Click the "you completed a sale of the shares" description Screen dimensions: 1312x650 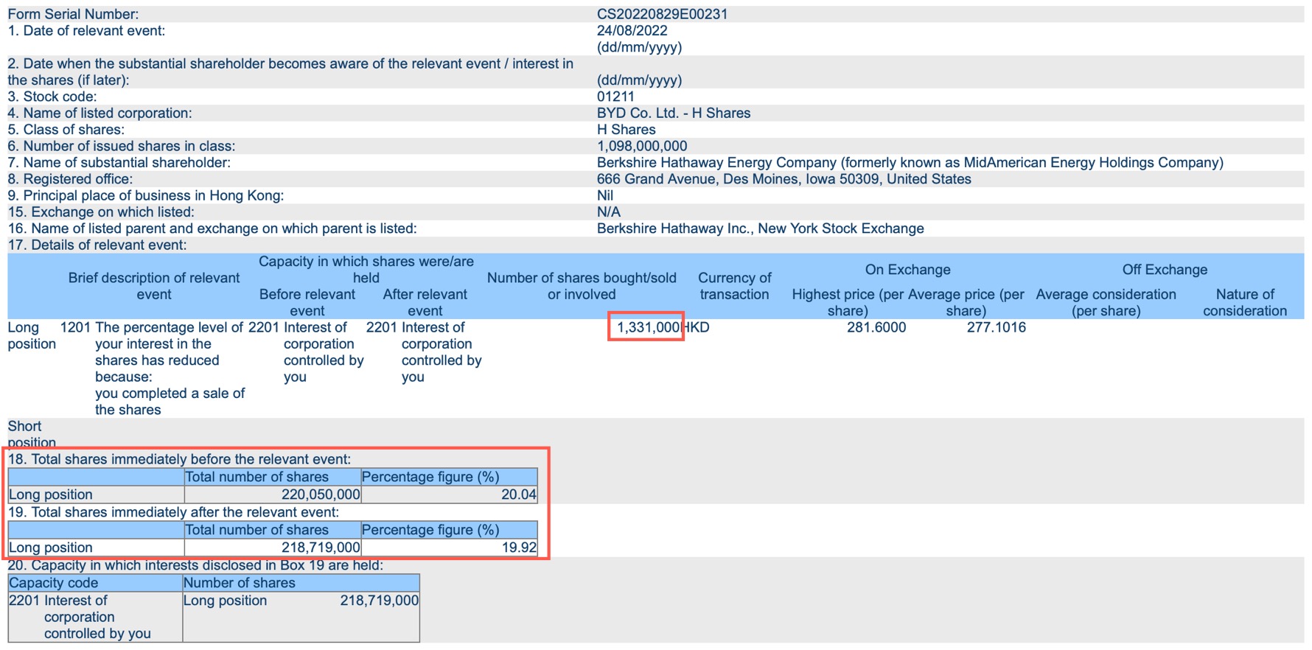pyautogui.click(x=170, y=402)
